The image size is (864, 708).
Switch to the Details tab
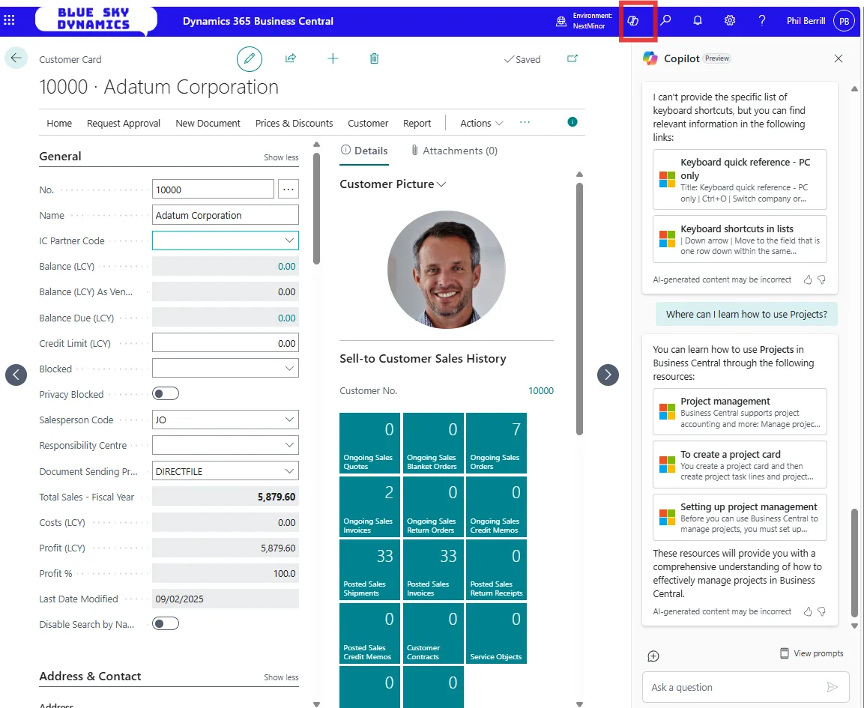[x=364, y=151]
